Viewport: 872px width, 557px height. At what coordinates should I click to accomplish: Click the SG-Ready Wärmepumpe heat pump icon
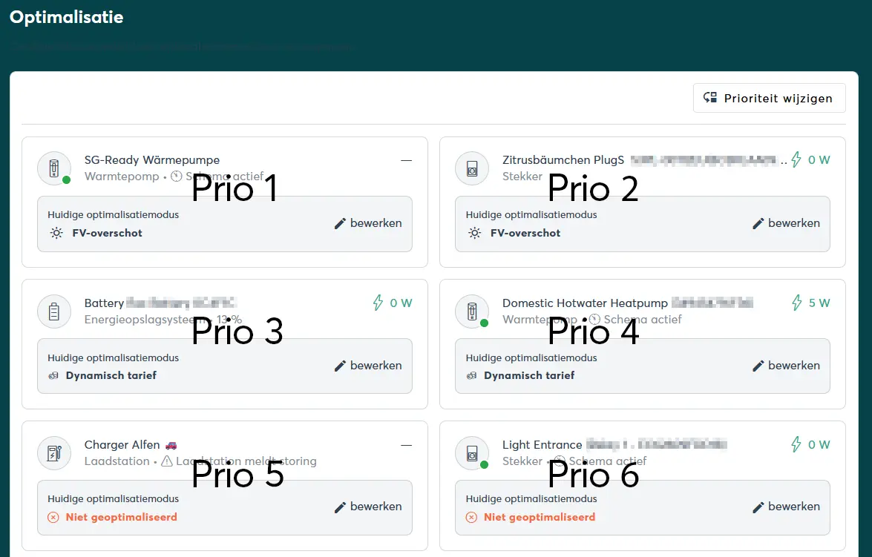[x=54, y=168]
